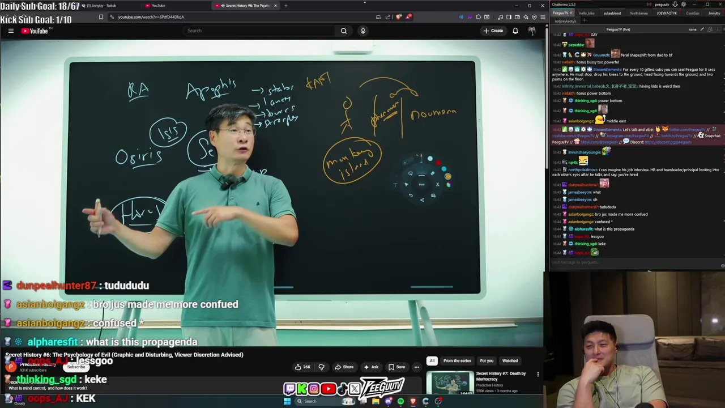Select the 'All' filter chip

(x=432, y=360)
